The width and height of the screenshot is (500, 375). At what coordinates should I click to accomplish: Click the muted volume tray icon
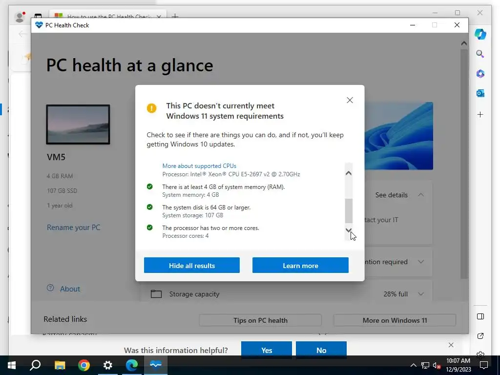[x=437, y=365]
